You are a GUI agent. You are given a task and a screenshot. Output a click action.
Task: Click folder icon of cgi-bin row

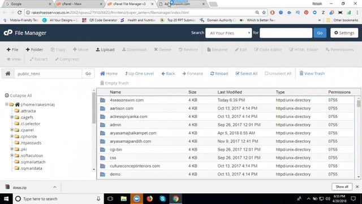click(x=103, y=150)
